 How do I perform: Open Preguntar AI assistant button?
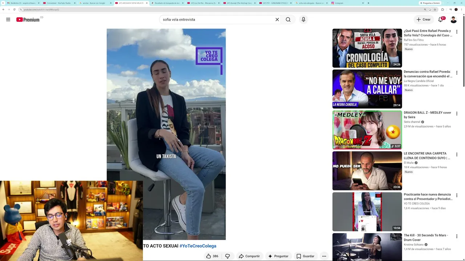tap(278, 256)
